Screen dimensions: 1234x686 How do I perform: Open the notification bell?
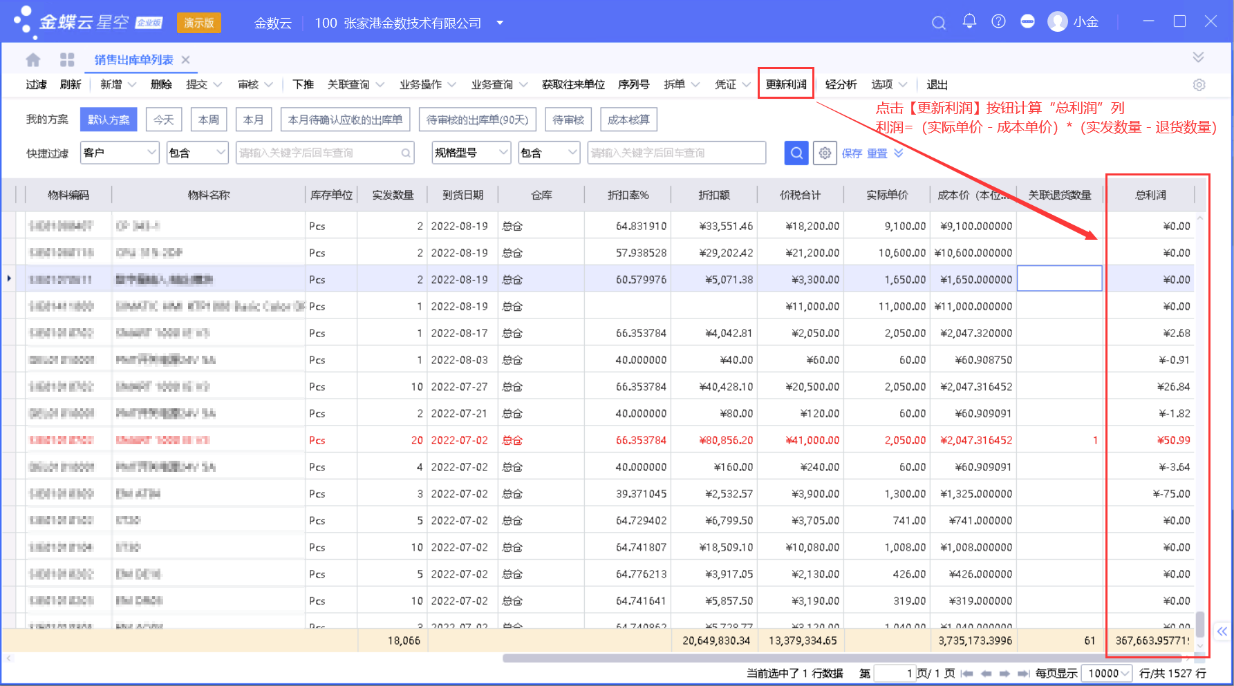[969, 22]
